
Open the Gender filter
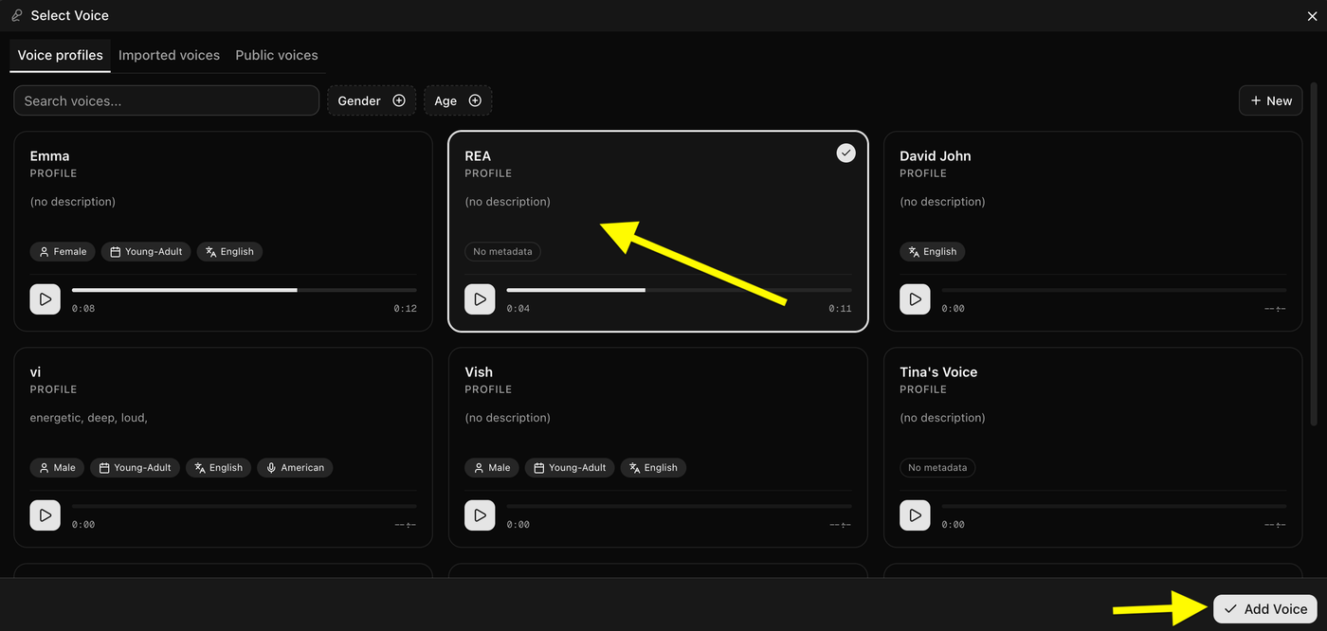372,100
